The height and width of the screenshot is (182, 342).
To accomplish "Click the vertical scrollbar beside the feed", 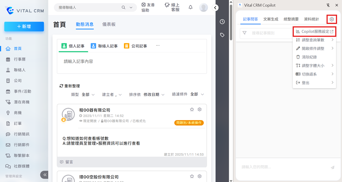I will point(231,94).
